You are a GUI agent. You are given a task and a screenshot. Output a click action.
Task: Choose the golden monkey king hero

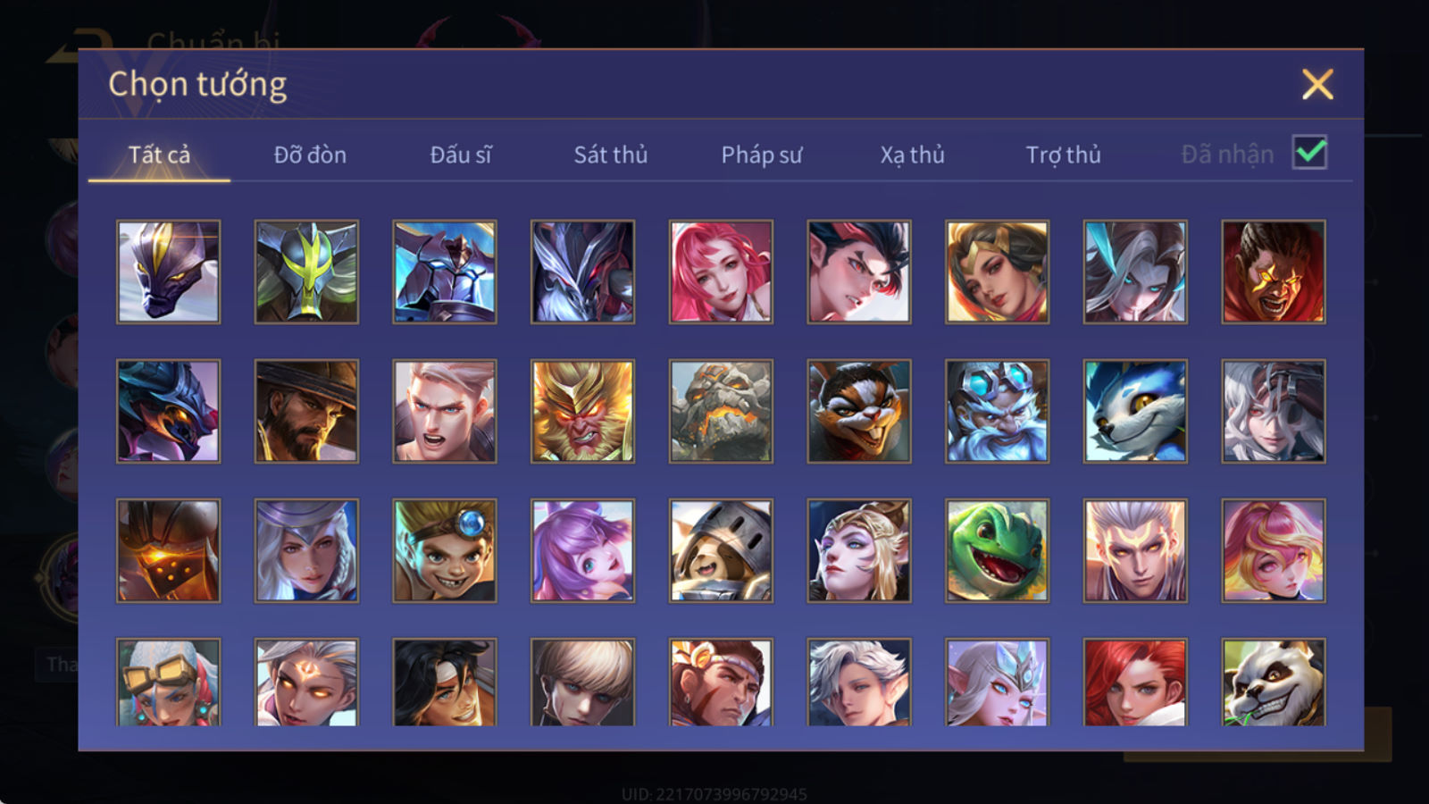pyautogui.click(x=582, y=411)
